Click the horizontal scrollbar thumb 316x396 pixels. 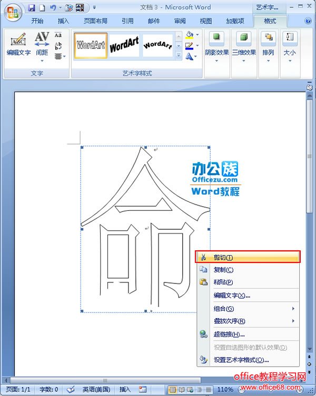coord(105,380)
